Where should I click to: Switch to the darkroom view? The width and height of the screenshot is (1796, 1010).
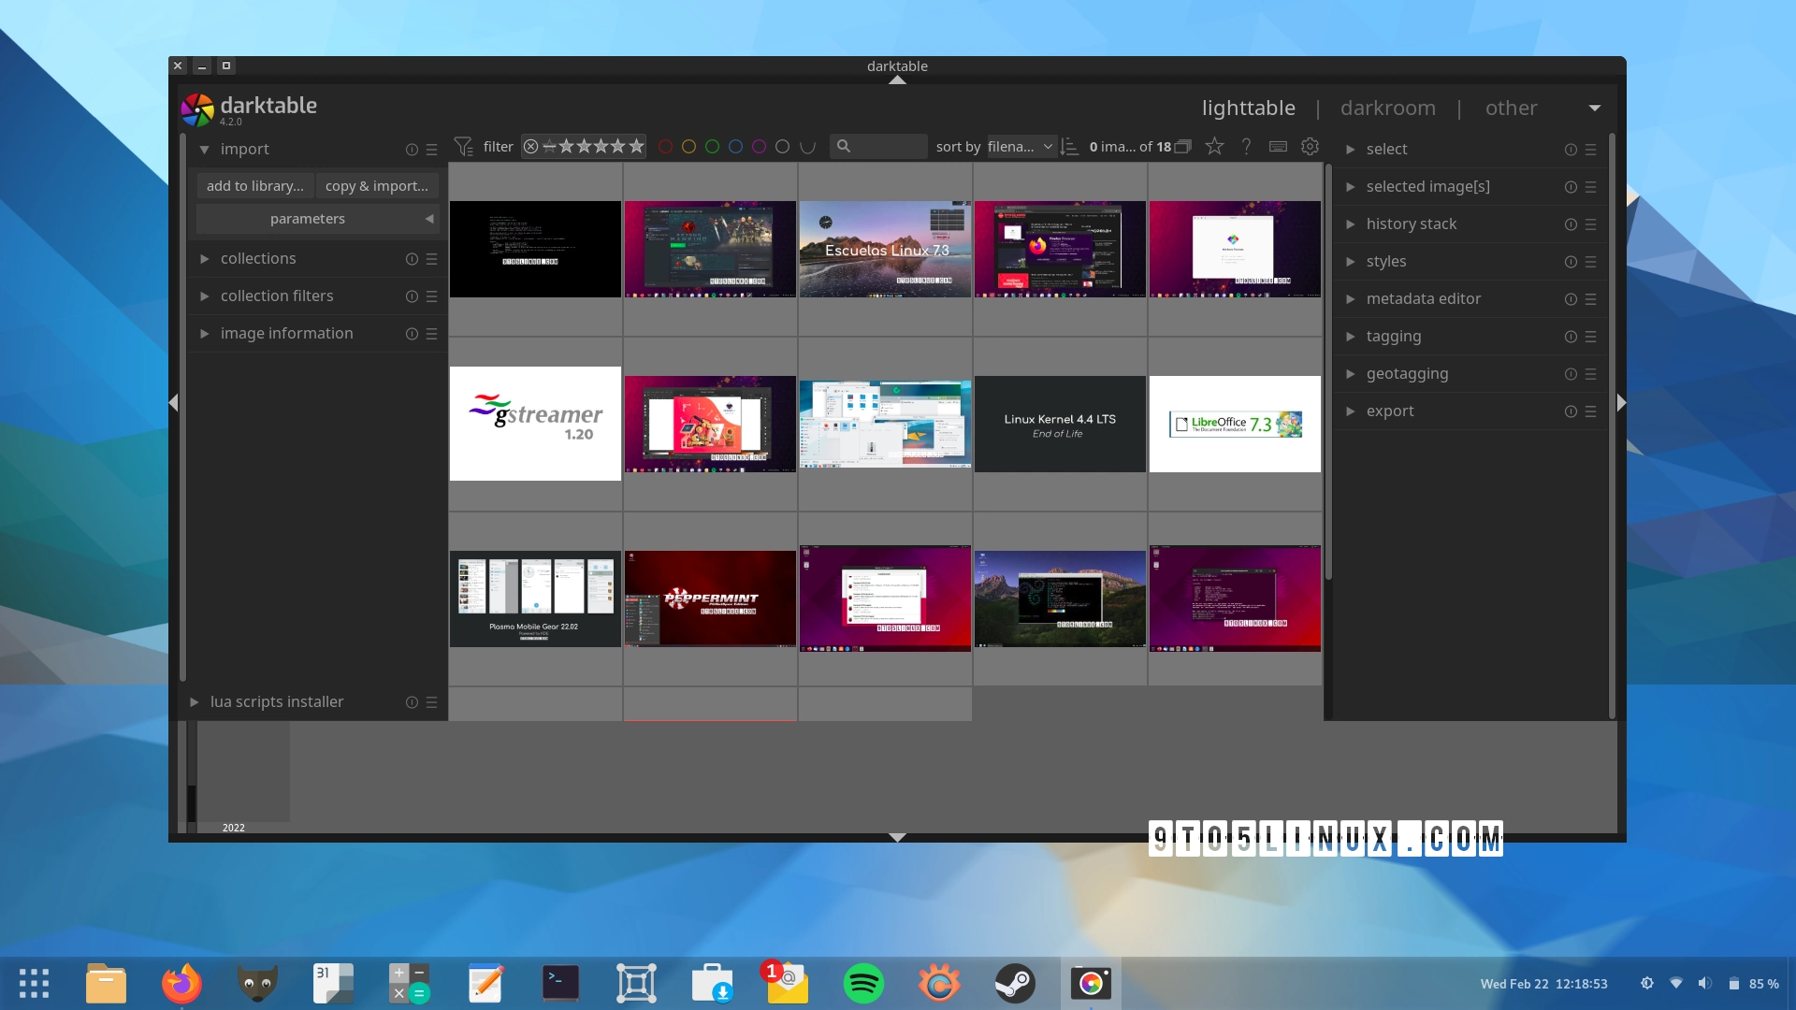coord(1387,108)
